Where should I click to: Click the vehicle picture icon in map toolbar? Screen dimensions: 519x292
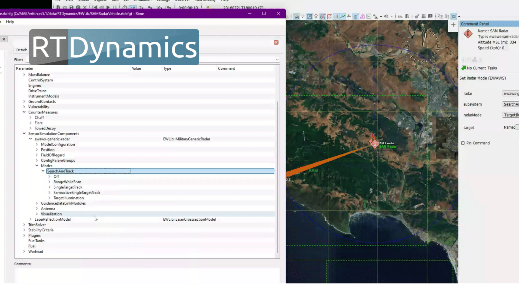(x=297, y=16)
